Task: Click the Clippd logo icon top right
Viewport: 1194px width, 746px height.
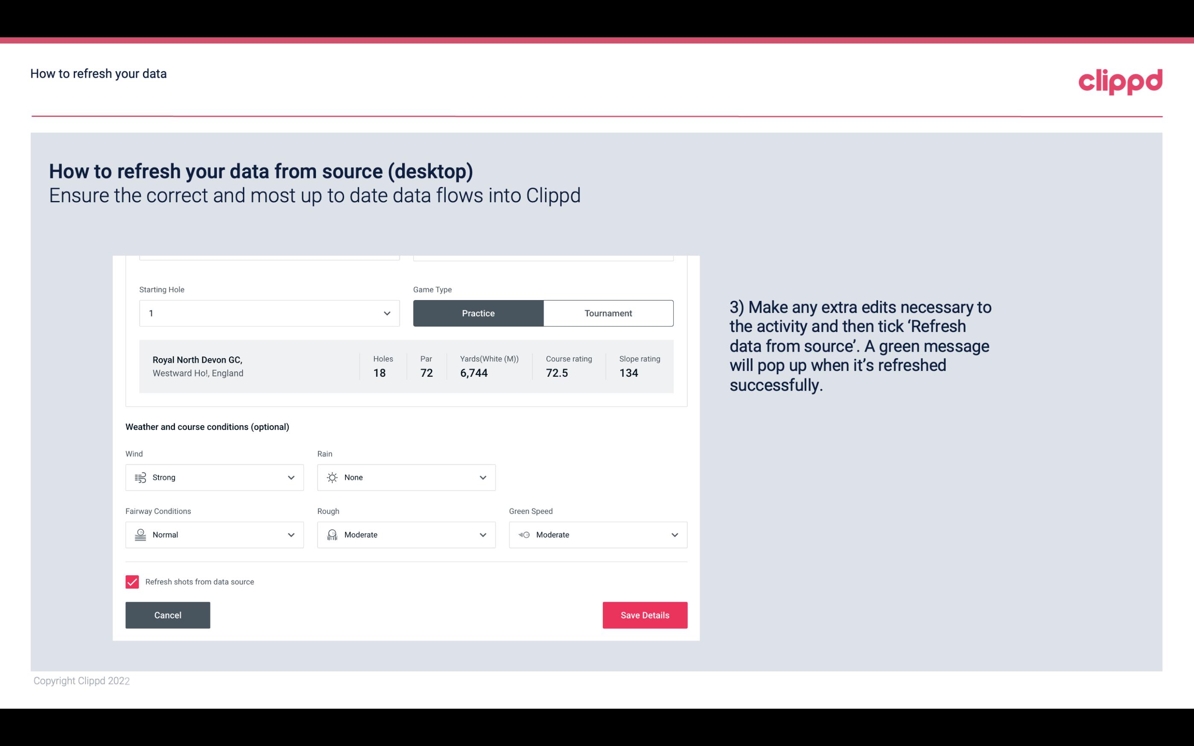Action: point(1120,80)
